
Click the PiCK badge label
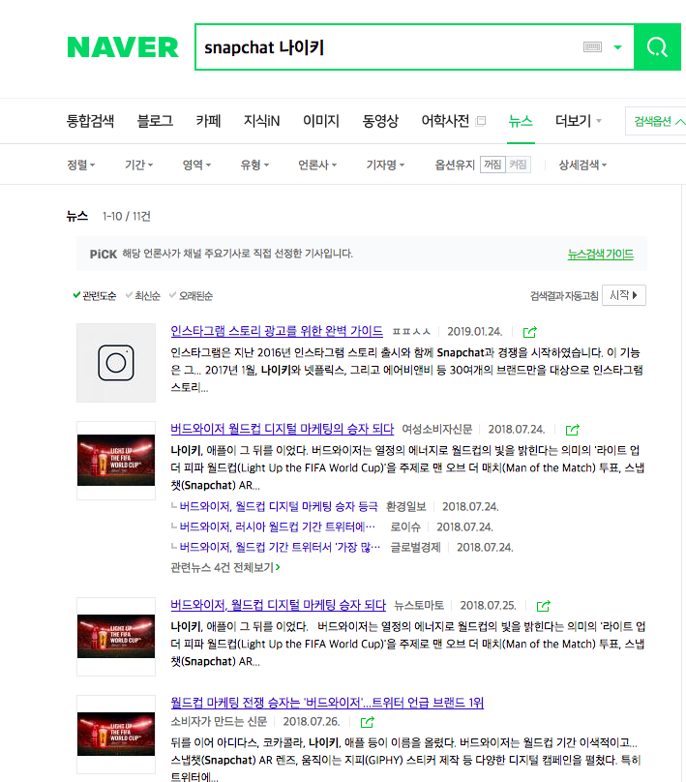[104, 255]
